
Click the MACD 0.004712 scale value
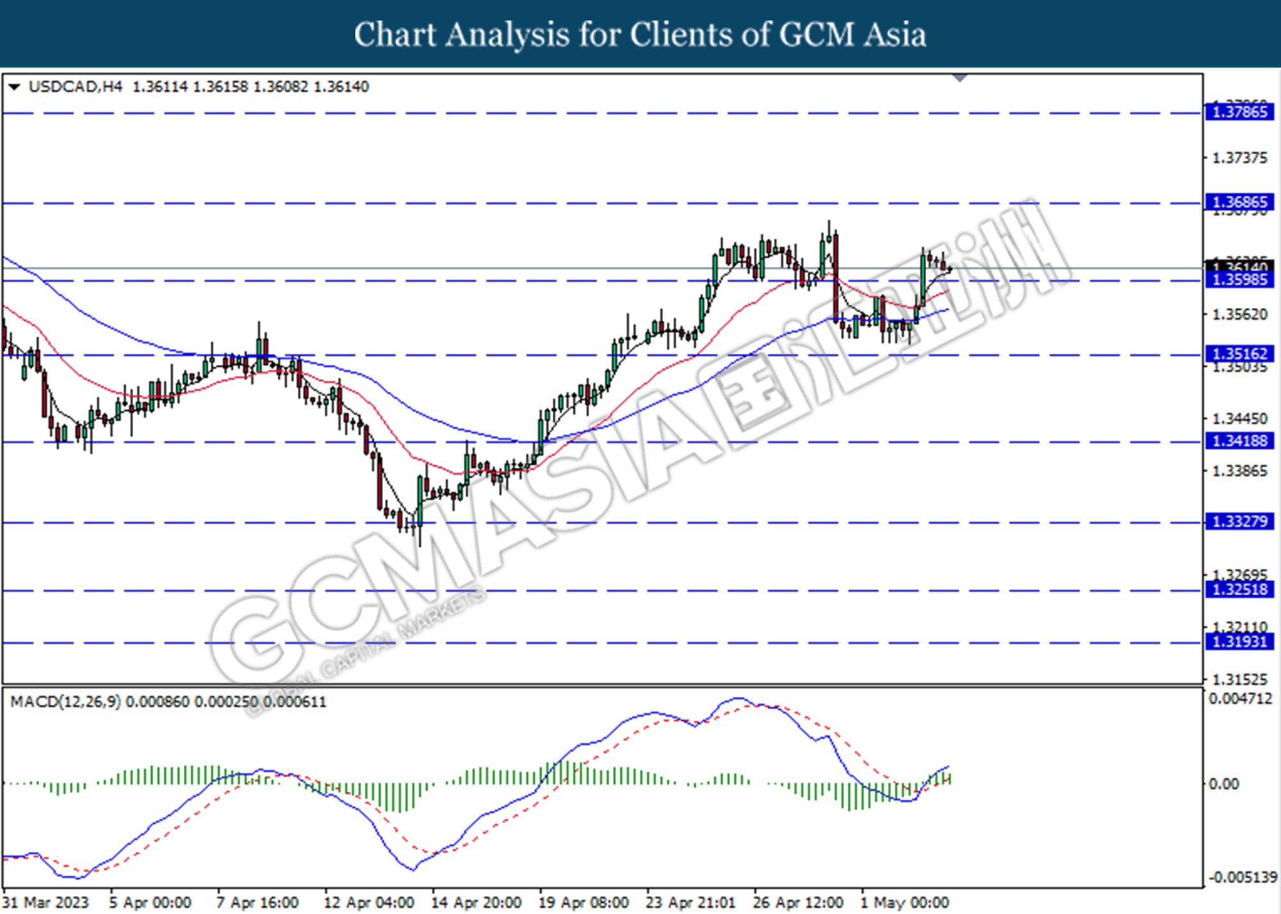click(x=1240, y=699)
